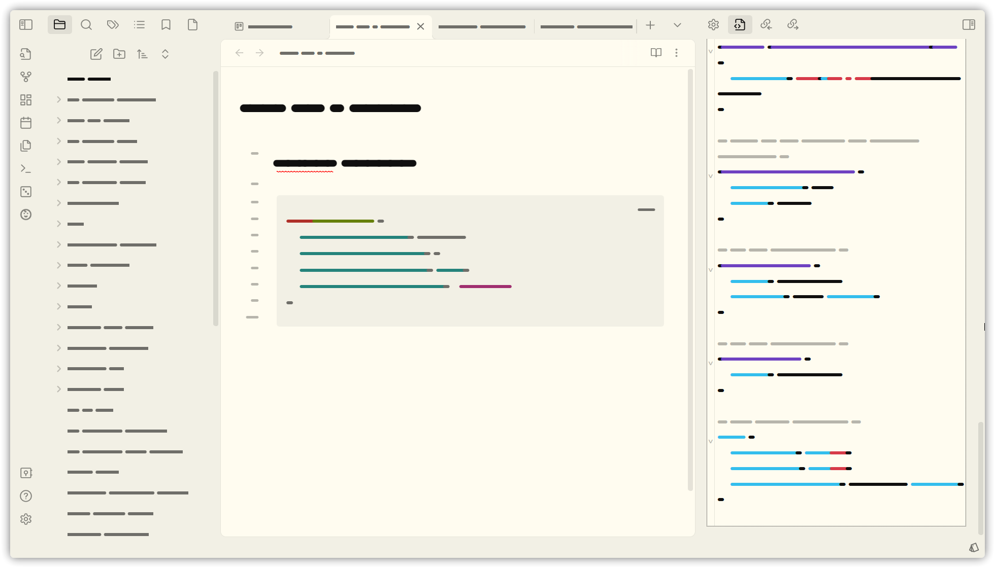Switch to the third note tab

pyautogui.click(x=481, y=26)
